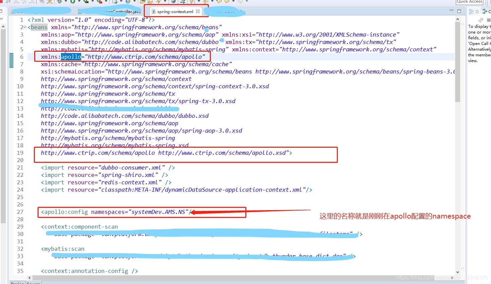Click the schema/aop URL on line 15
The image size is (491, 284).
point(110,123)
